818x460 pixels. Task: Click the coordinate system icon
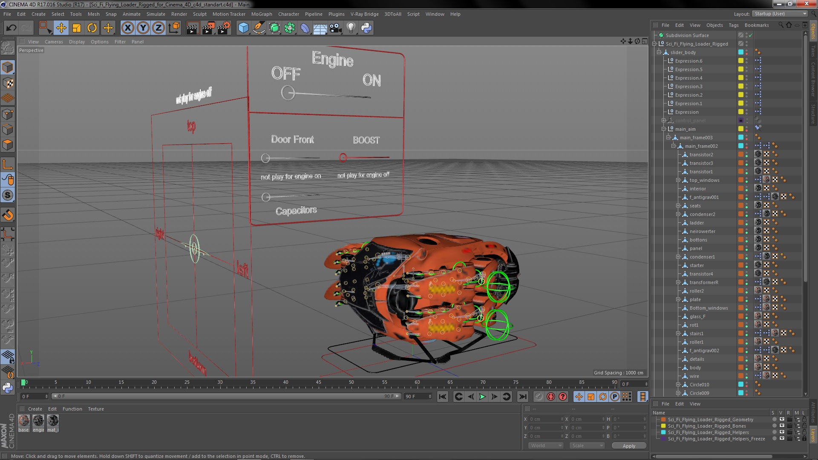(174, 28)
